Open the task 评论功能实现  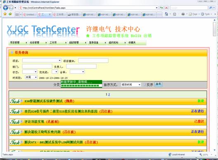point(34,122)
